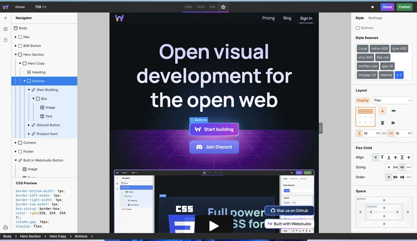The width and height of the screenshot is (417, 241).
Task: Open the pages panel in sidebar
Action: 5,40
